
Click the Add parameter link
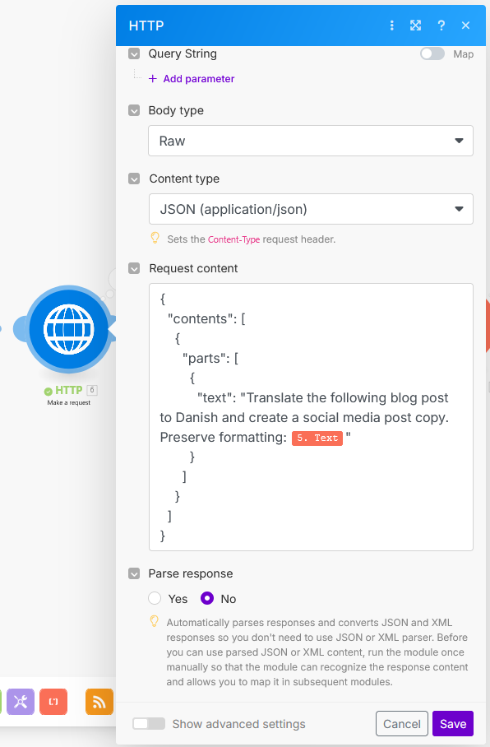pyautogui.click(x=192, y=78)
